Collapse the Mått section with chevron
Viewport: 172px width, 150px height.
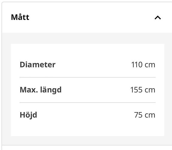click(158, 18)
